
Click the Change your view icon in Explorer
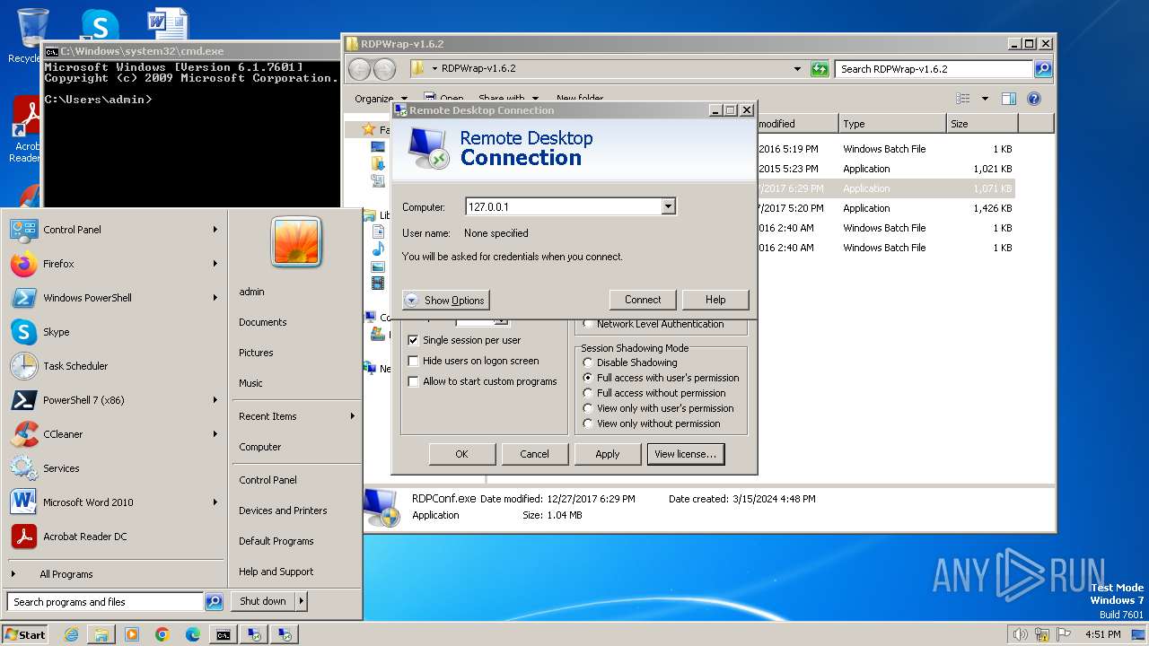click(963, 99)
